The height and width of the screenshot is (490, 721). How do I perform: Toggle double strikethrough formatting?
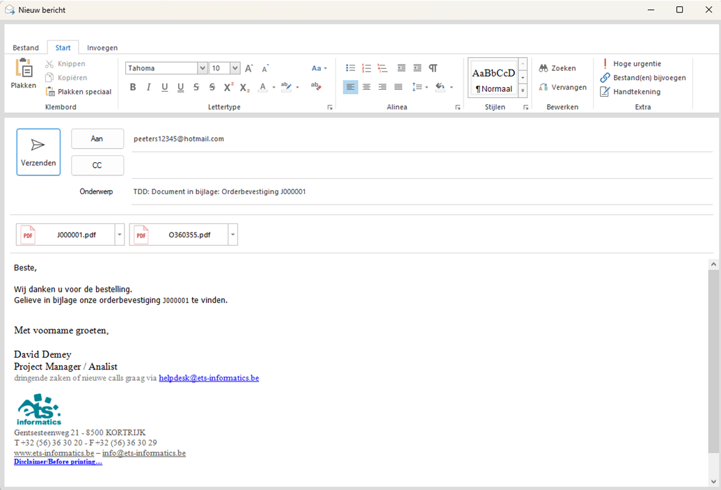(212, 87)
